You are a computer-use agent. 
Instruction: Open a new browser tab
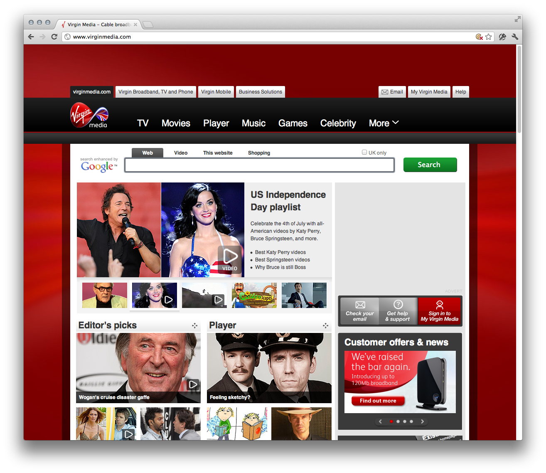tap(148, 25)
